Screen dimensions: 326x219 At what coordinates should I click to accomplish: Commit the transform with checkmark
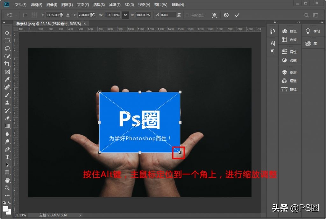237,15
